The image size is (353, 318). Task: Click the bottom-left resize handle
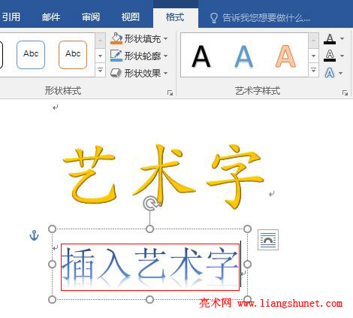tap(52, 299)
